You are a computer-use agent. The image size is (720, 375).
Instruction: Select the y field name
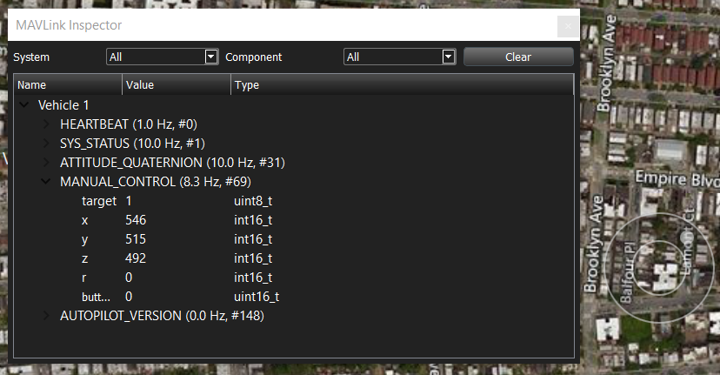[85, 240]
